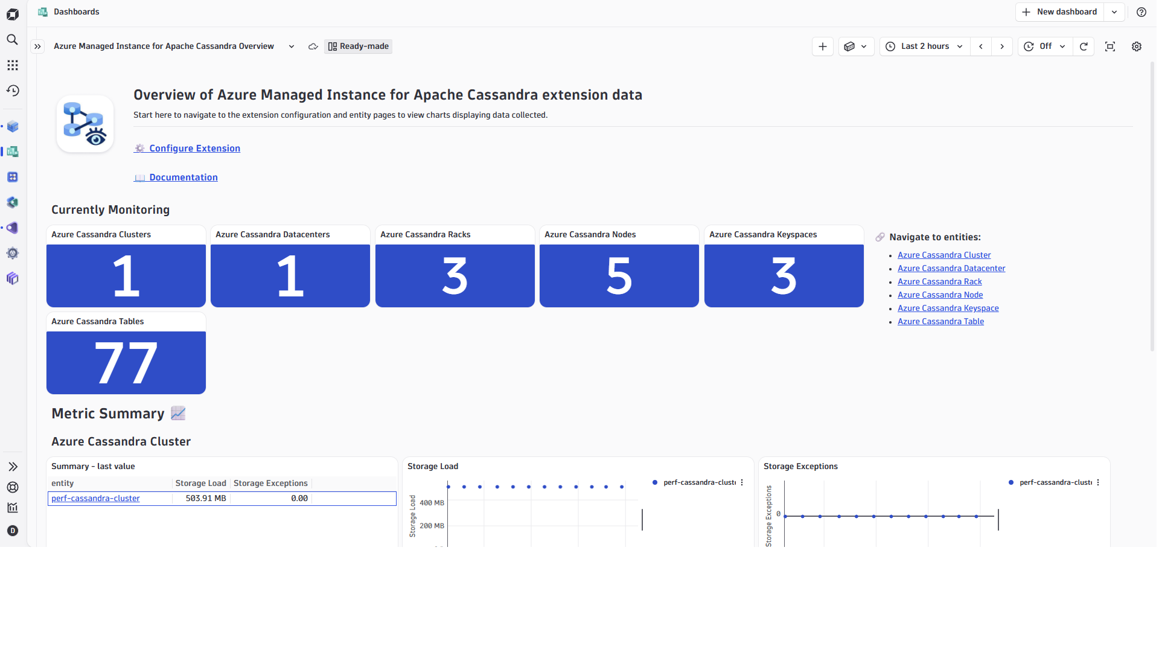Click the cloud sync status icon
Image resolution: width=1159 pixels, height=652 pixels.
click(313, 46)
